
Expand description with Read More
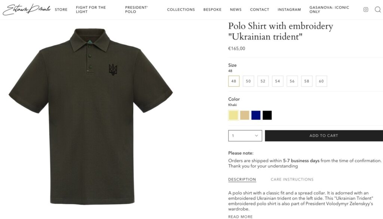click(240, 216)
